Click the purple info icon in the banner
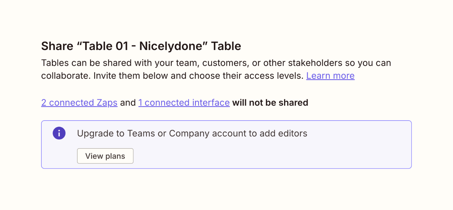Image resolution: width=453 pixels, height=210 pixels. (x=59, y=133)
